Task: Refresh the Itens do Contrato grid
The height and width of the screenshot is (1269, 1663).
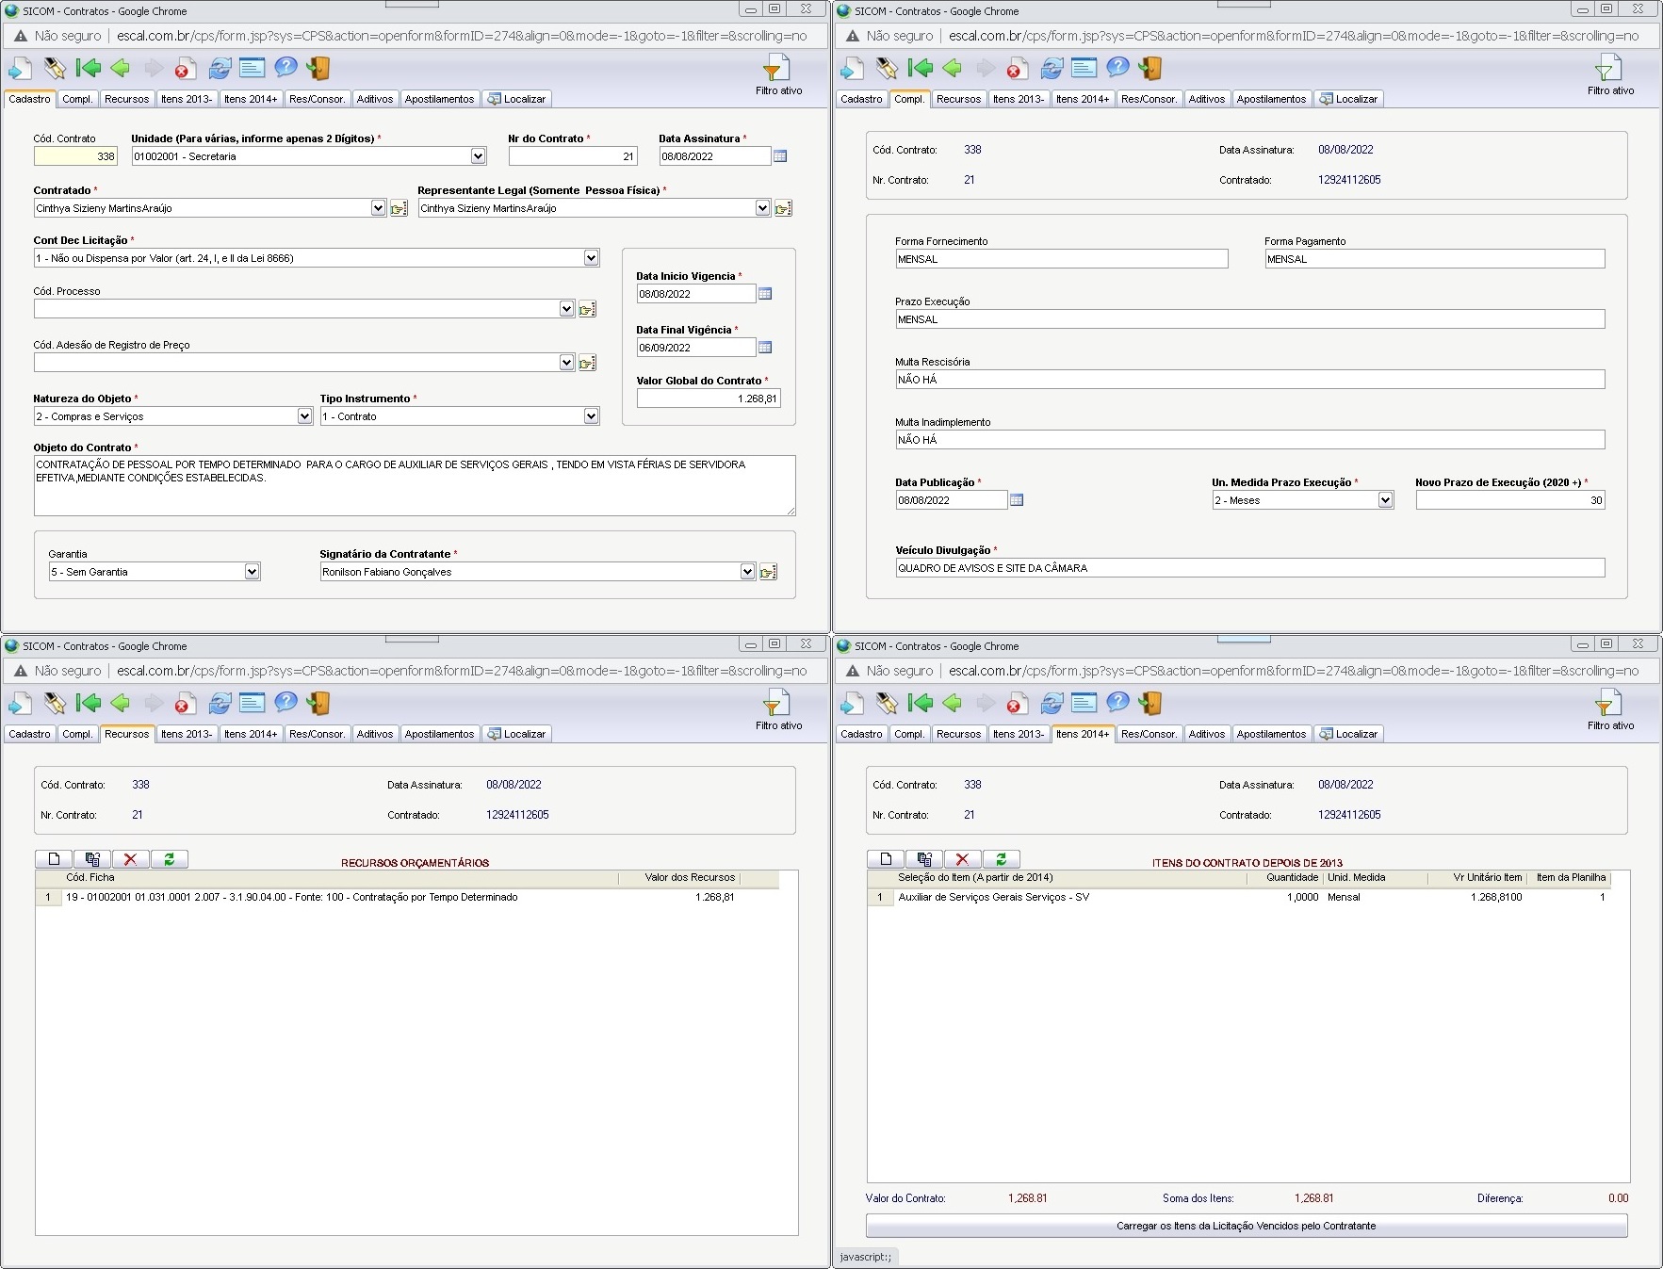Action: [x=1001, y=859]
